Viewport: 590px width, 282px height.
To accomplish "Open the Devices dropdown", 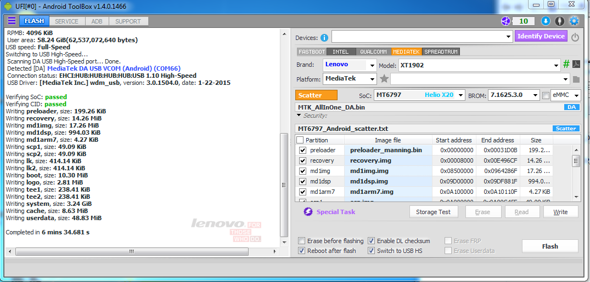I will click(x=509, y=37).
